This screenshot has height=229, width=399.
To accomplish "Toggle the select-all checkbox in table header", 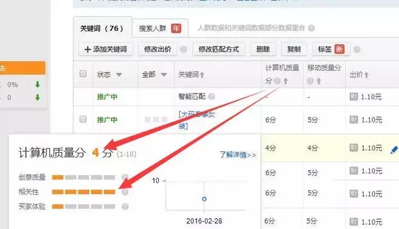I will click(83, 74).
